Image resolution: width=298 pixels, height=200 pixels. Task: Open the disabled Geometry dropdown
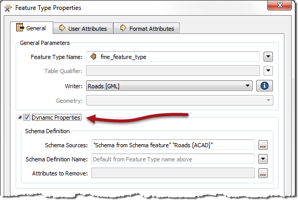click(x=180, y=100)
